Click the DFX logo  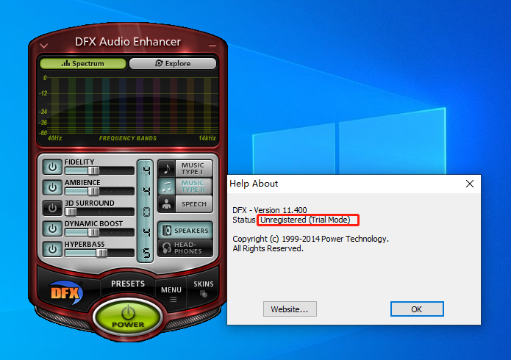(x=66, y=292)
